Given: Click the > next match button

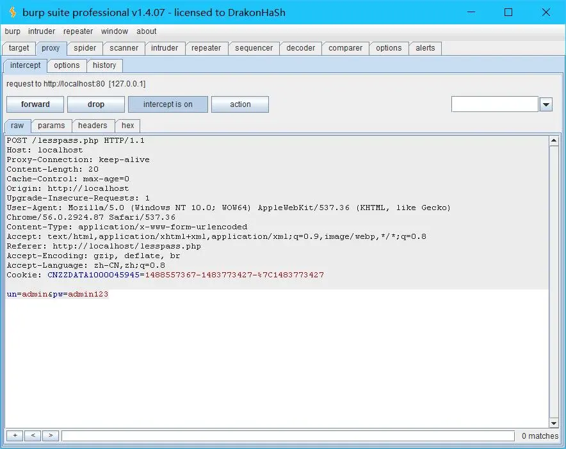Looking at the screenshot, I should coord(51,436).
